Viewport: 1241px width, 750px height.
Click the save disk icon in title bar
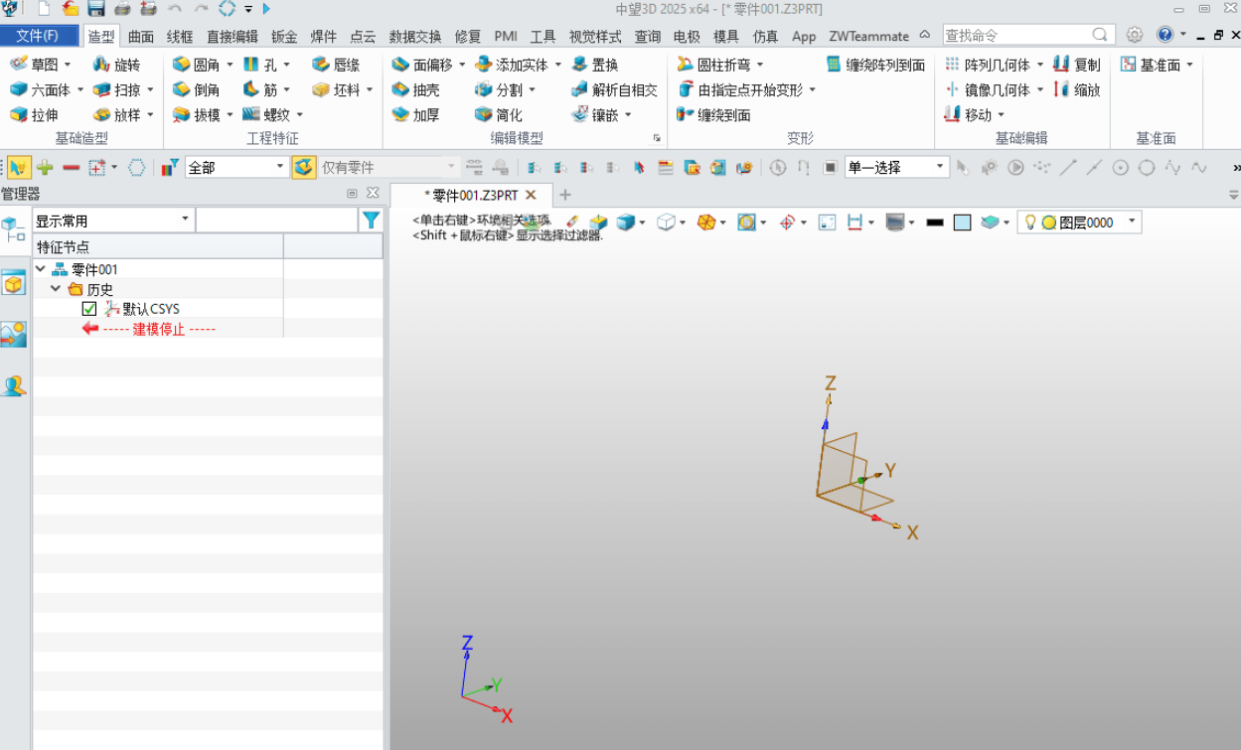click(95, 9)
